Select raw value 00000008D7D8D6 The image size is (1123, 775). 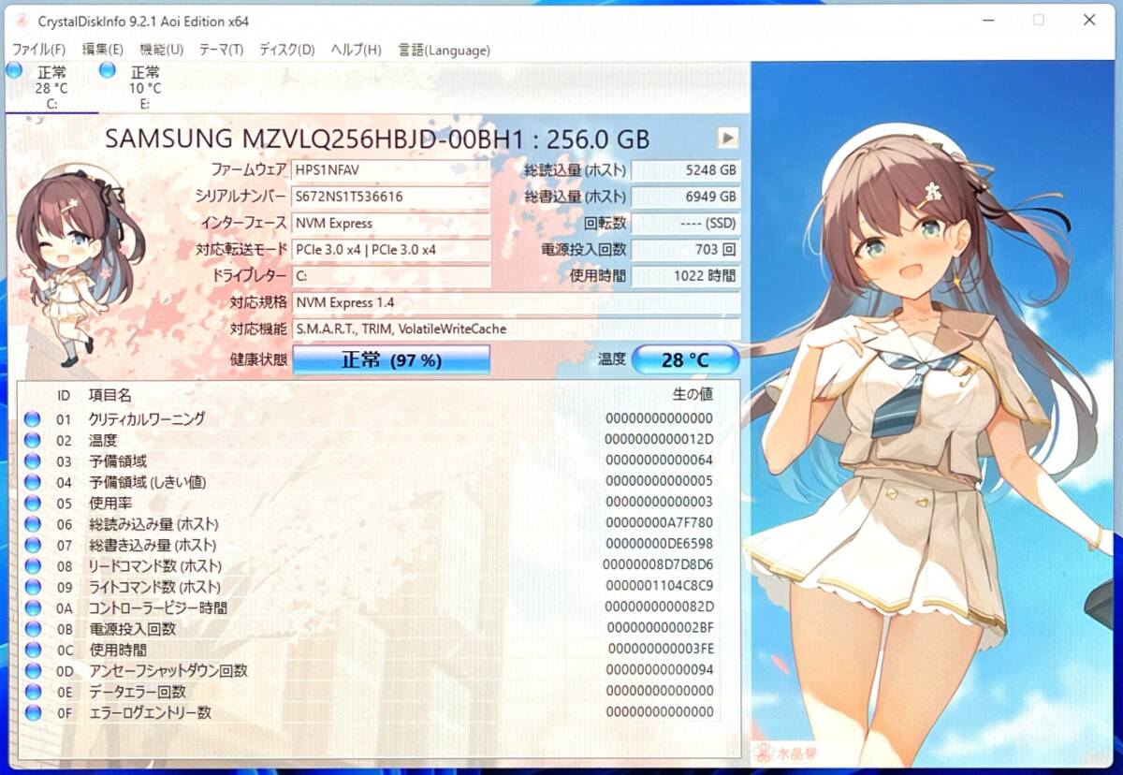click(x=659, y=566)
